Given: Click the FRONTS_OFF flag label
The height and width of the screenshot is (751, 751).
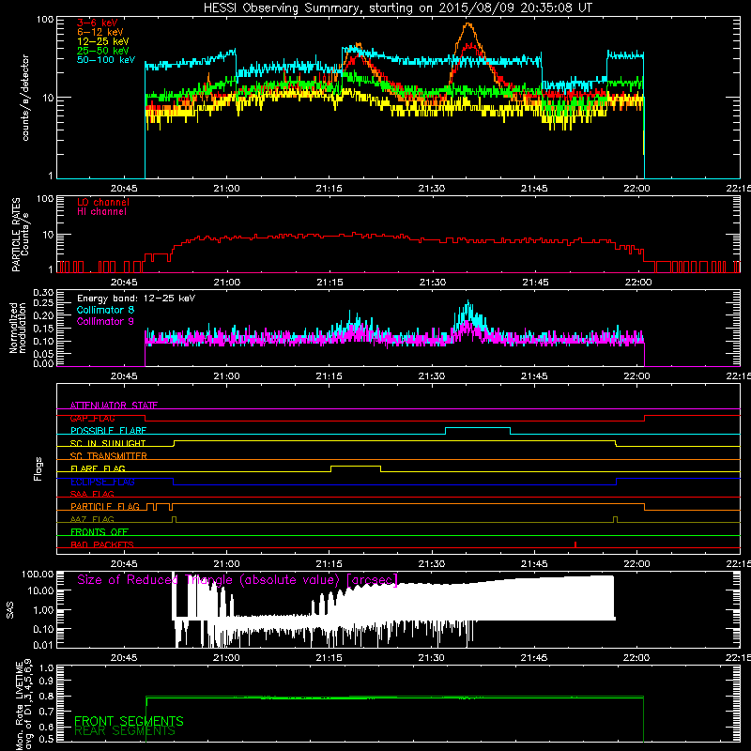Looking at the screenshot, I should click(100, 532).
